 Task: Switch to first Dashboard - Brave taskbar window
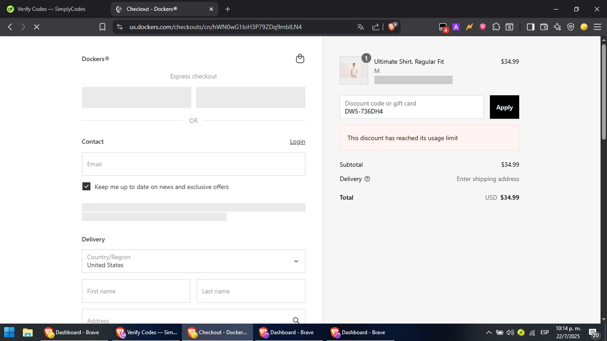74,333
